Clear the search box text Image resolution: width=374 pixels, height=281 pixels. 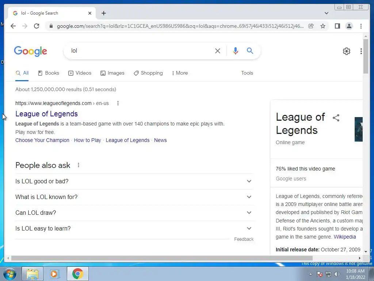coord(218,51)
